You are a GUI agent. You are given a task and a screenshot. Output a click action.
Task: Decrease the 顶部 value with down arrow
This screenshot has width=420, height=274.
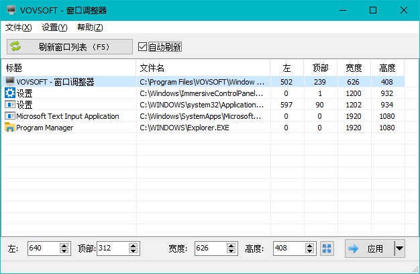(133, 251)
